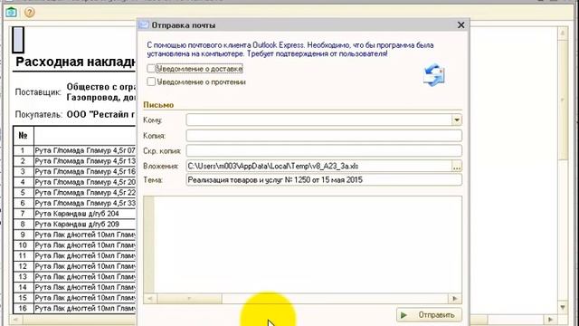The width and height of the screenshot is (579, 326).
Task: Click the Тема subject field
Action: click(x=324, y=180)
